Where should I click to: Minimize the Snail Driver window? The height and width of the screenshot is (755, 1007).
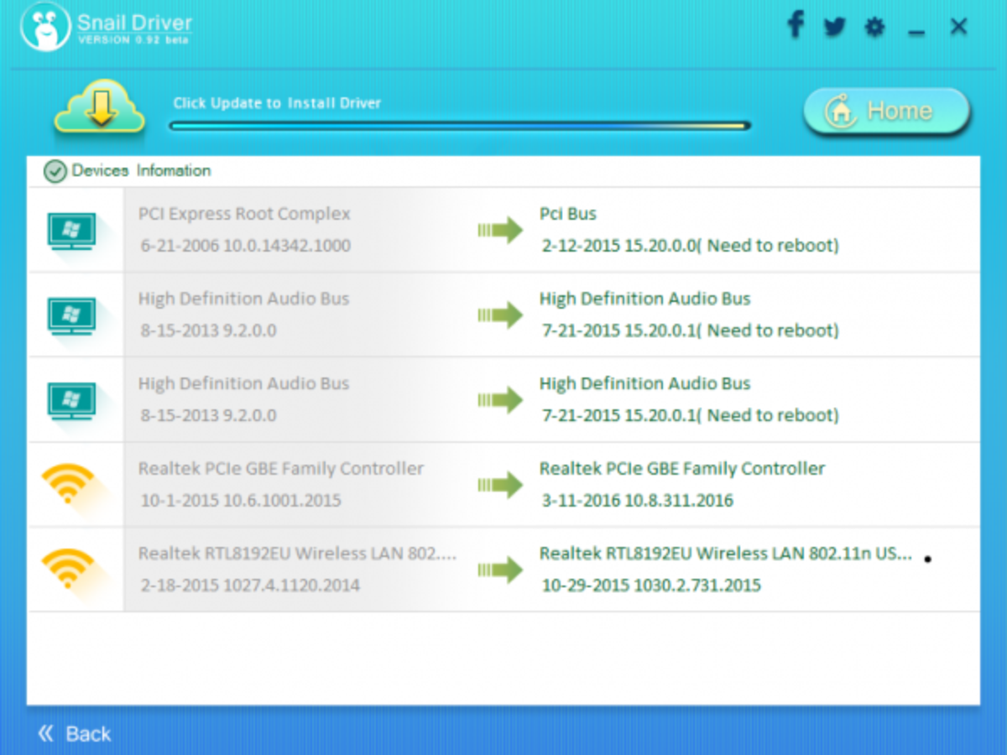(916, 34)
